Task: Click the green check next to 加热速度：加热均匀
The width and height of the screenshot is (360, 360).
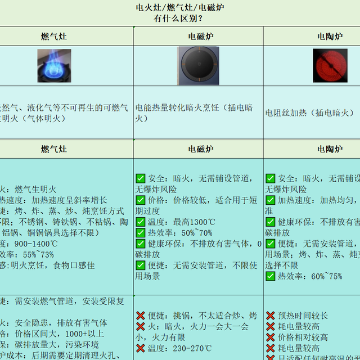Action: click(270, 200)
